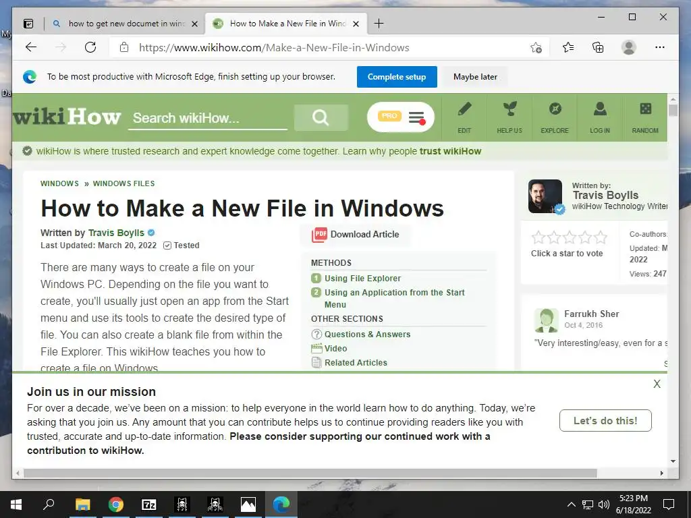Click the Farrukh Sher reviewer avatar

point(547,320)
